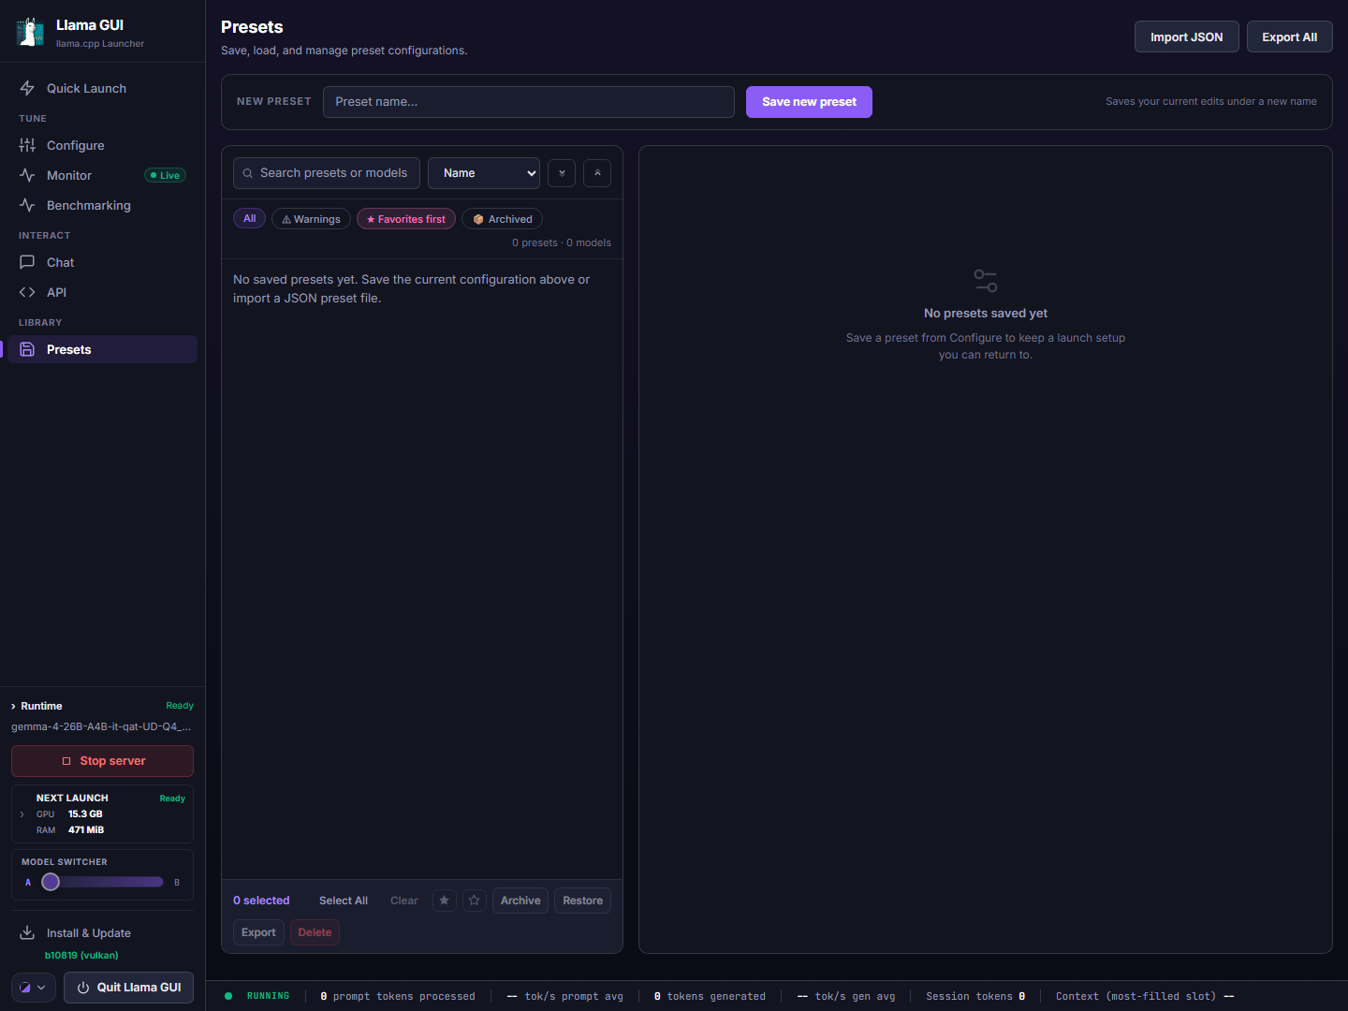The height and width of the screenshot is (1011, 1348).
Task: Click the b10819 (vulkan) version text
Action: 81,956
